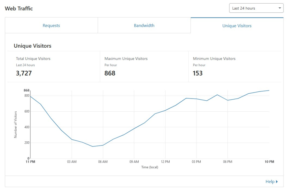Click the Total Unique Visitors value 3,727
Screen dimensions: 288x189
point(24,73)
